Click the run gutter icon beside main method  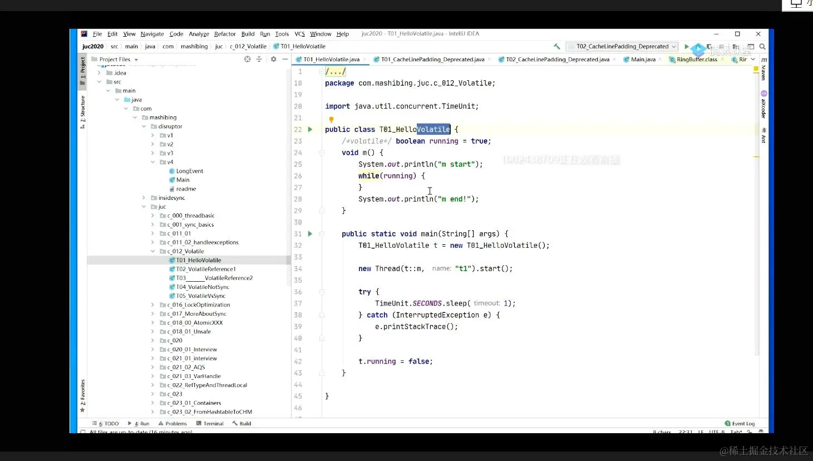click(310, 234)
